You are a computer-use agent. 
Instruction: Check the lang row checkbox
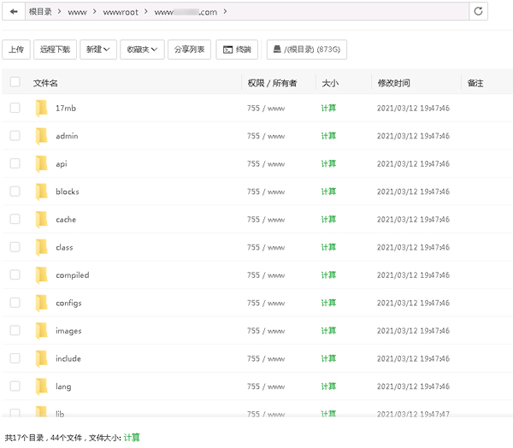pyautogui.click(x=15, y=386)
